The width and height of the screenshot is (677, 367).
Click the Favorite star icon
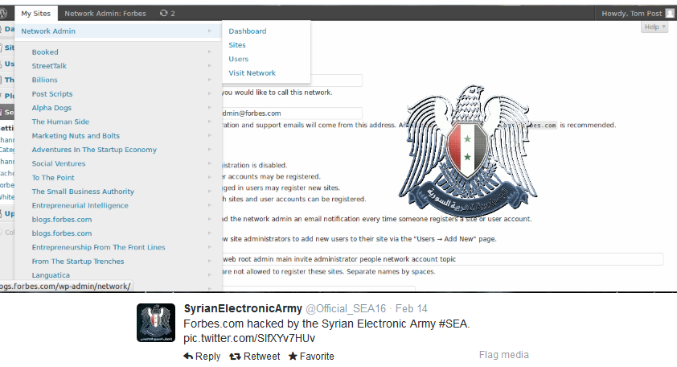point(293,357)
